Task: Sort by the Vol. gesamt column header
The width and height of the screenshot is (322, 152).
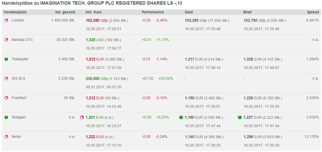Action: [x=65, y=12]
